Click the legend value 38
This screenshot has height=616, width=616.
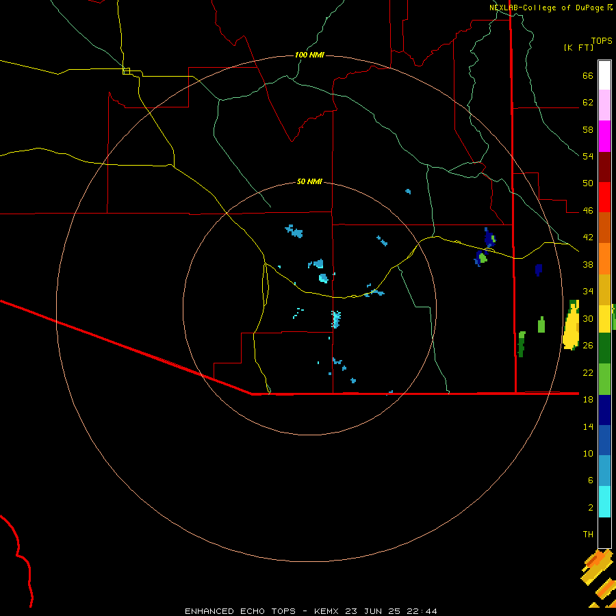(588, 264)
